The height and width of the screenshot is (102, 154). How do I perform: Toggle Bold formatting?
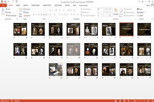click(x=34, y=15)
